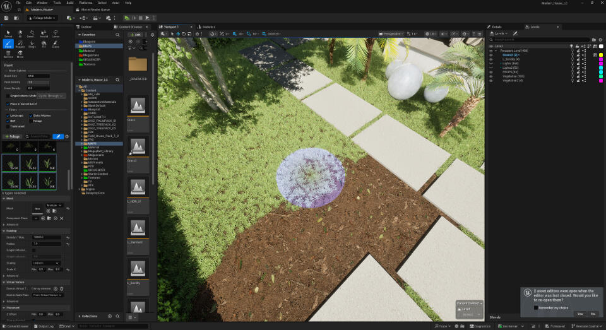The height and width of the screenshot is (330, 606).
Task: Open the Mesh Multiple dropdown
Action: pos(53,205)
